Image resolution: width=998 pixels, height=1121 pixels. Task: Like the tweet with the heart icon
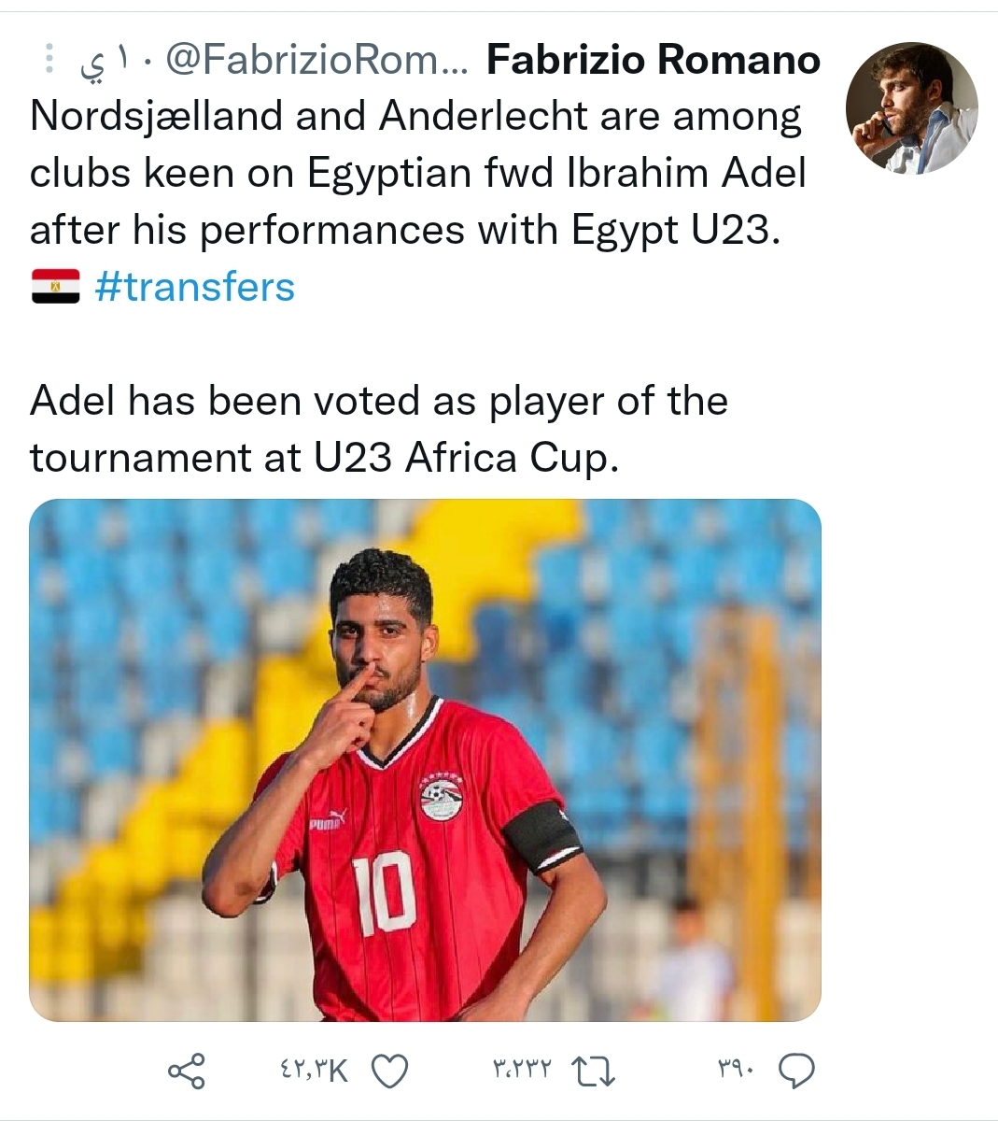[x=390, y=1071]
